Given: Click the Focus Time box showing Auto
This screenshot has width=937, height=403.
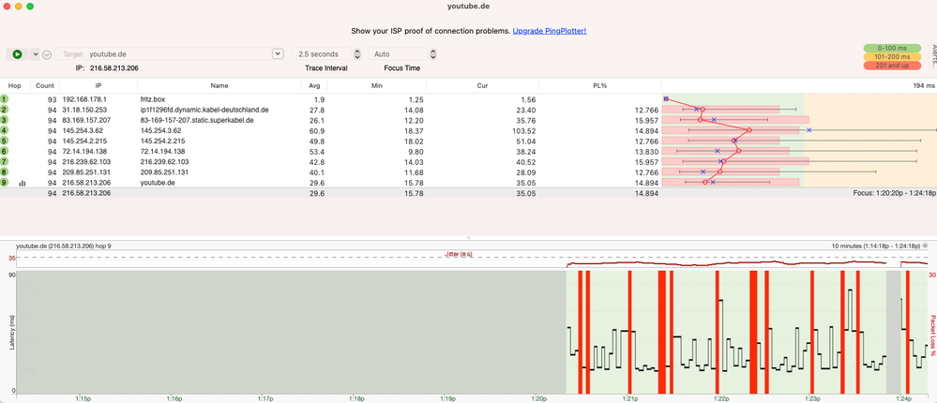Looking at the screenshot, I should click(398, 53).
